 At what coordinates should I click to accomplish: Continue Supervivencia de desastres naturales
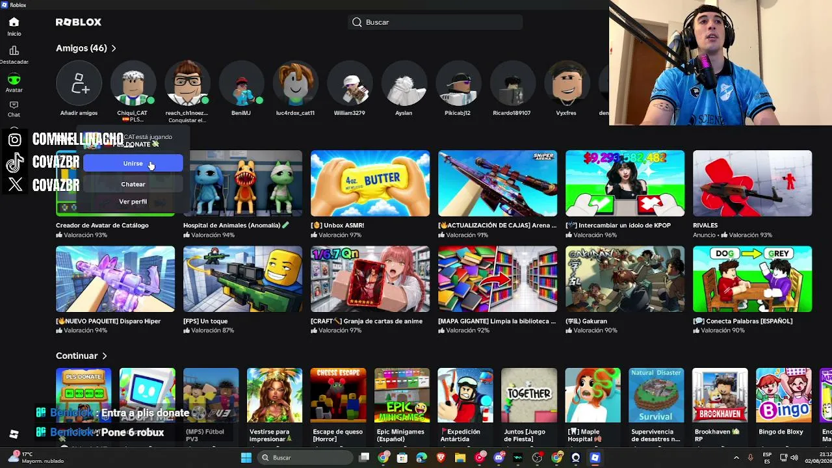[x=656, y=396]
